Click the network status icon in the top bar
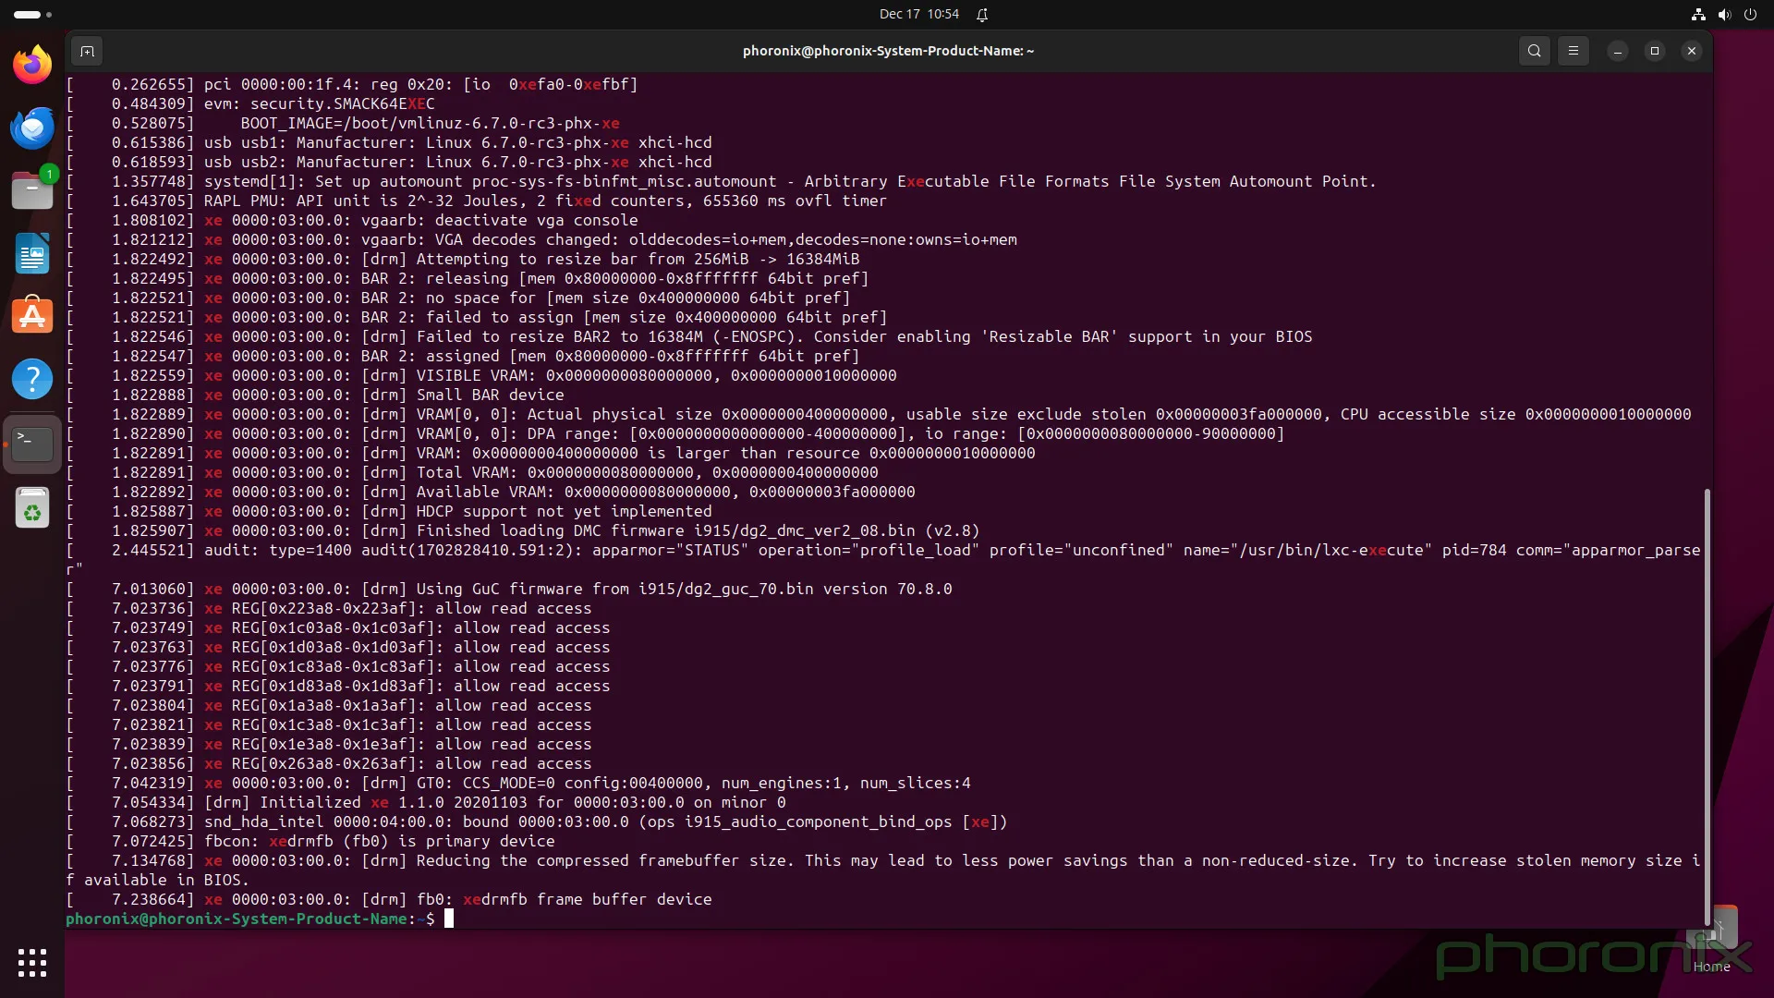1774x998 pixels. [1697, 14]
